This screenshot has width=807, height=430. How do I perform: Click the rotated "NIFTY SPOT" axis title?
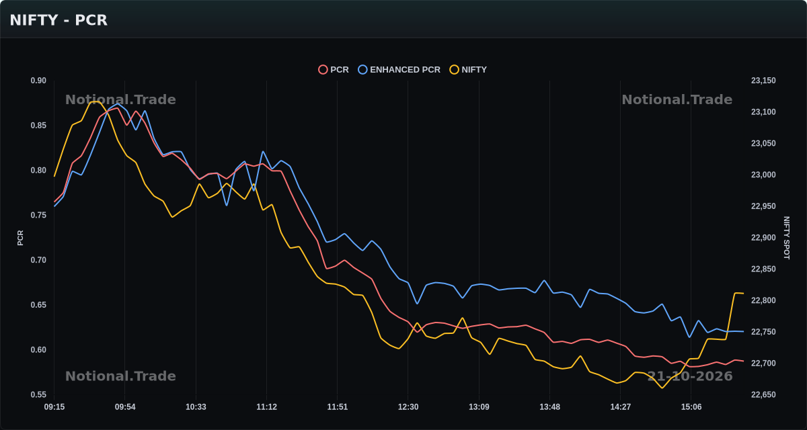787,238
